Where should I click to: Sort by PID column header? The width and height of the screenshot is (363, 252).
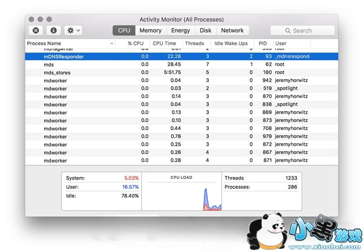263,44
